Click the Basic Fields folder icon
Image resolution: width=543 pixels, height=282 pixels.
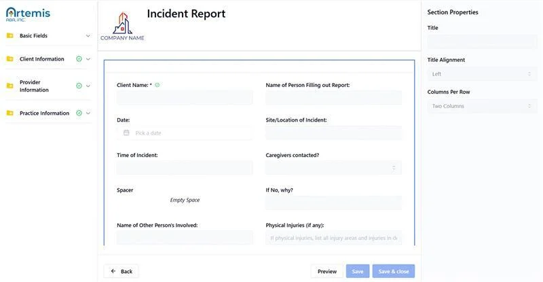[x=10, y=36]
